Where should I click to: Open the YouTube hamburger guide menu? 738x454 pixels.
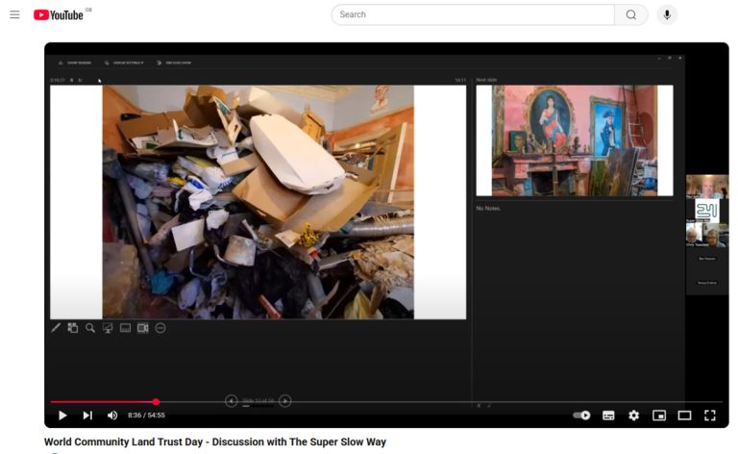point(14,14)
